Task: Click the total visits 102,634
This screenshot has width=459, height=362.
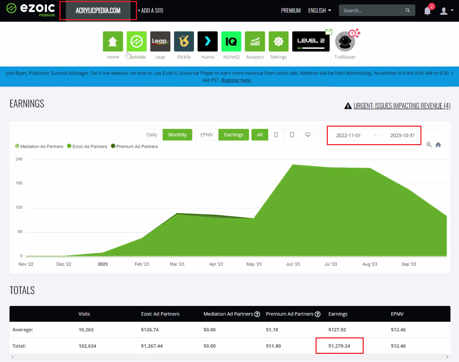Action: point(87,346)
